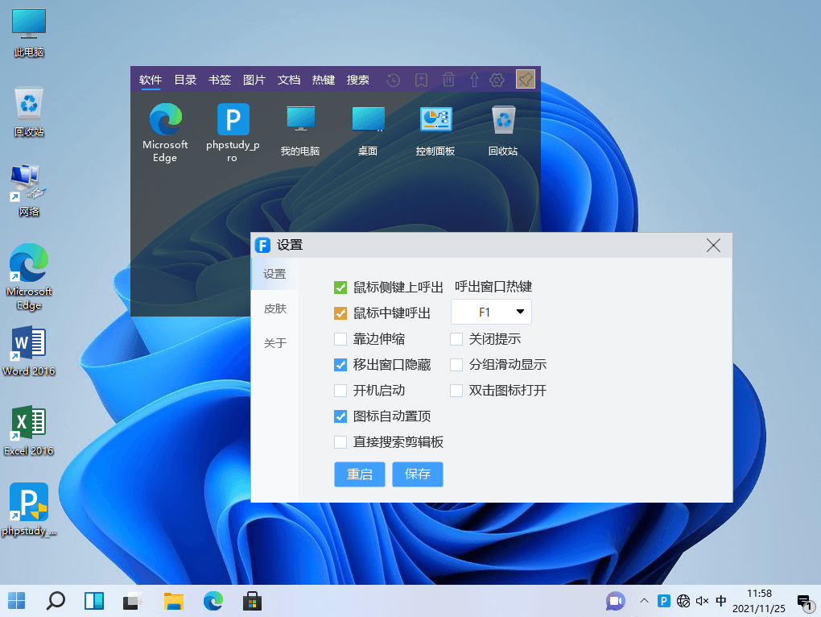The height and width of the screenshot is (617, 821).
Task: Enable 直接搜索剪辑板 checkbox
Action: (340, 442)
